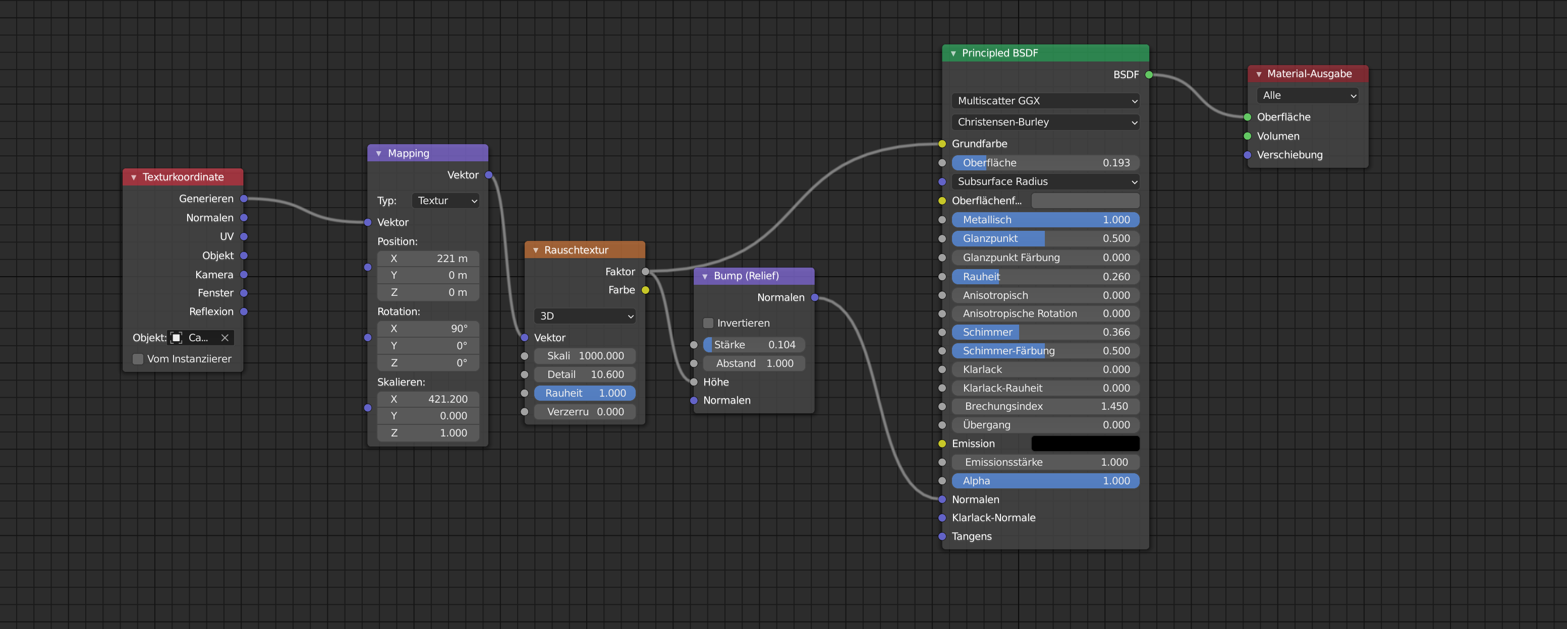
Task: Click the Fenster output socket
Action: pos(244,293)
